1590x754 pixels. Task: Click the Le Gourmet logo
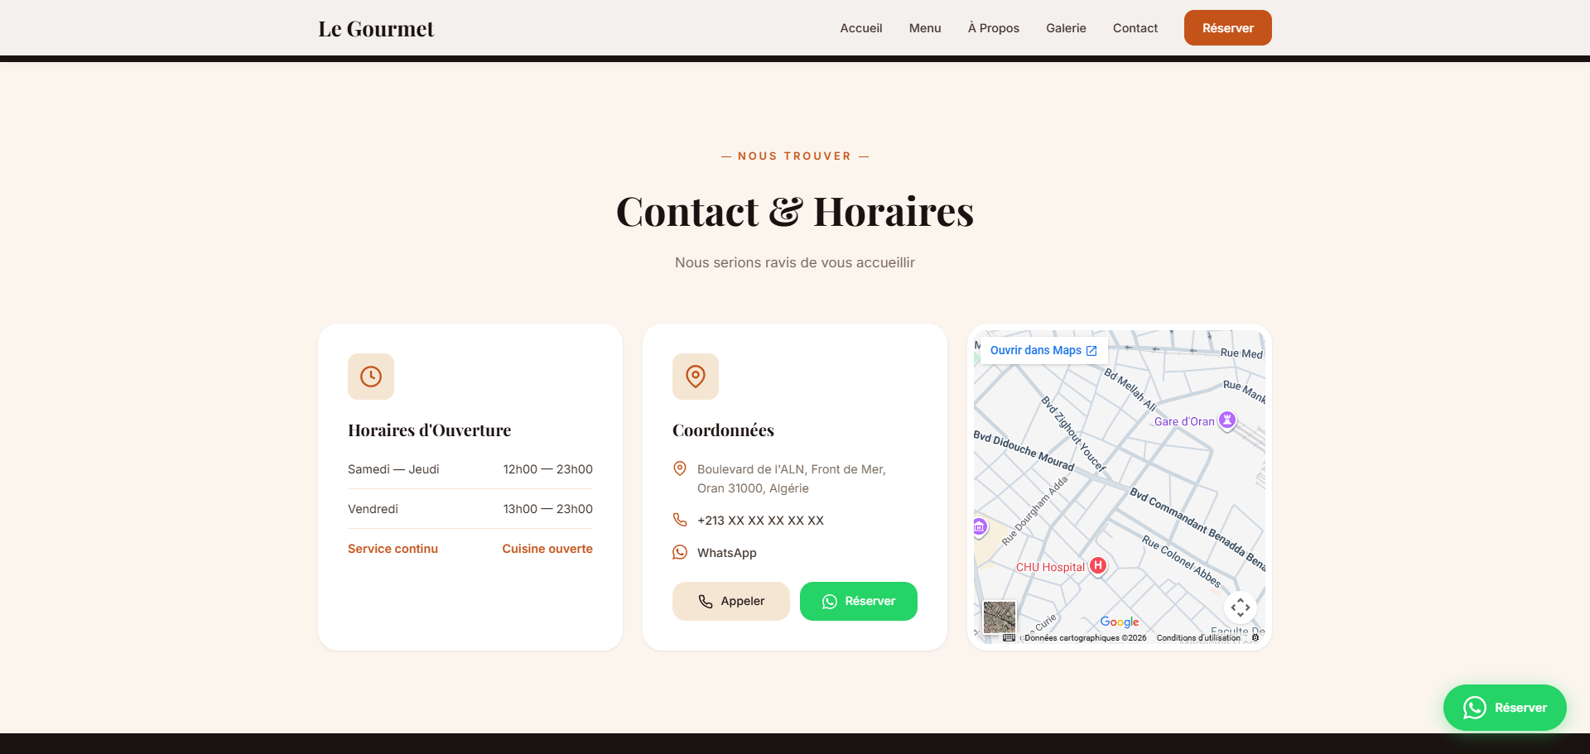[x=376, y=29]
